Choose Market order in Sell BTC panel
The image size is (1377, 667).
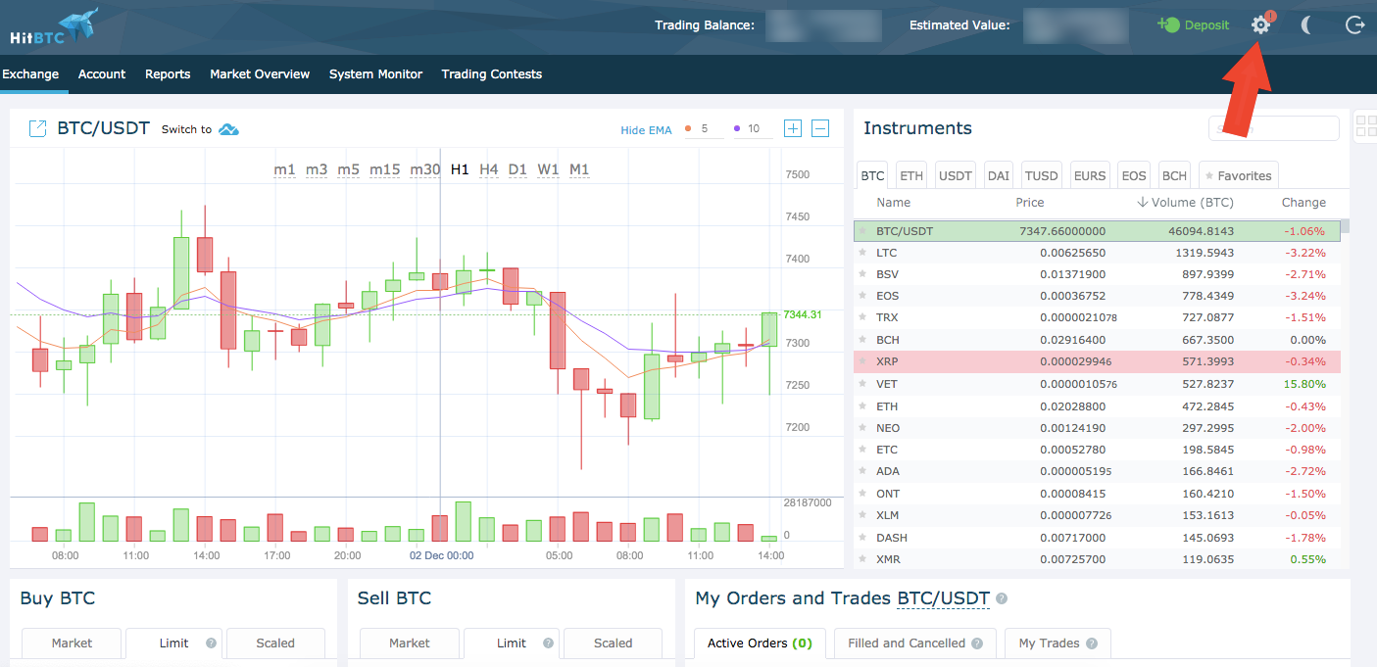410,643
